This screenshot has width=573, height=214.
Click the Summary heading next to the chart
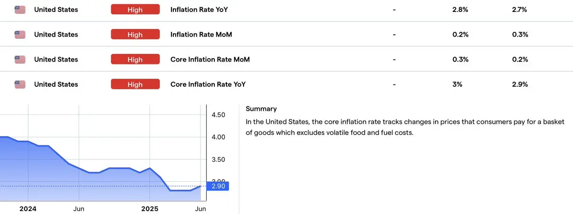coord(261,109)
